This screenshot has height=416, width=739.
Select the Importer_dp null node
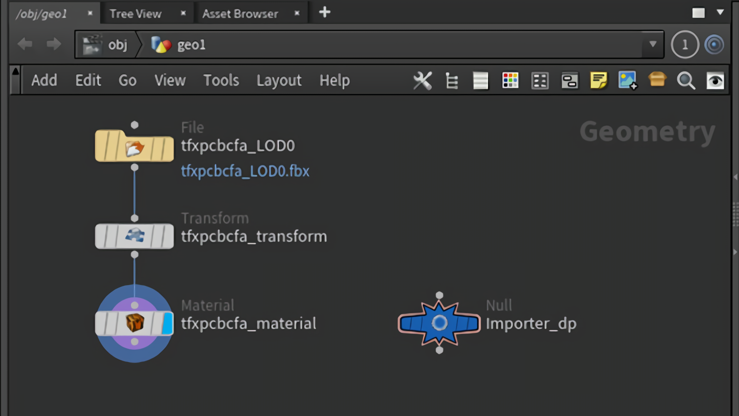click(439, 323)
